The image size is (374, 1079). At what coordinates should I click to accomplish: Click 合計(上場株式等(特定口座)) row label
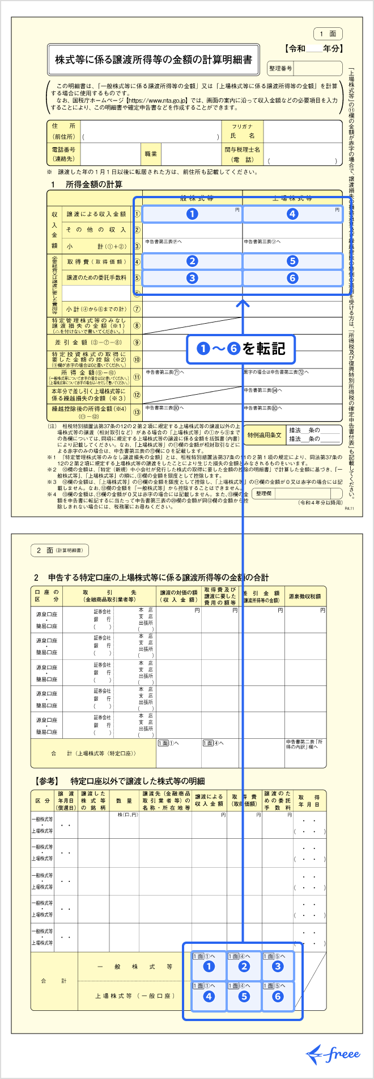pyautogui.click(x=93, y=754)
